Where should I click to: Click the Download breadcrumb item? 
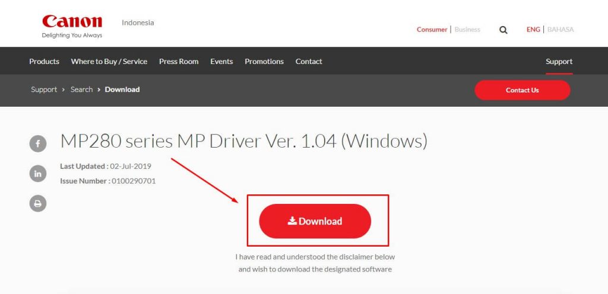tap(122, 90)
